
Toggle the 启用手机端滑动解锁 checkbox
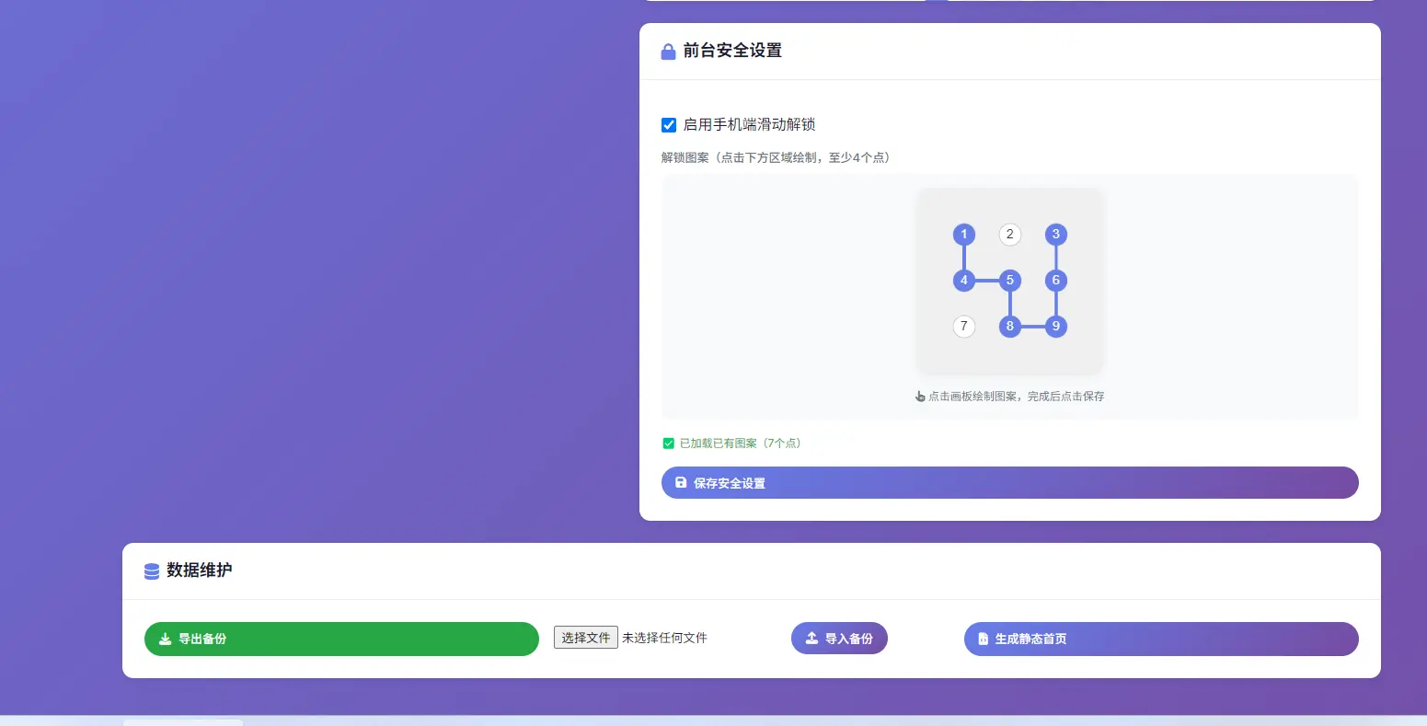tap(669, 125)
